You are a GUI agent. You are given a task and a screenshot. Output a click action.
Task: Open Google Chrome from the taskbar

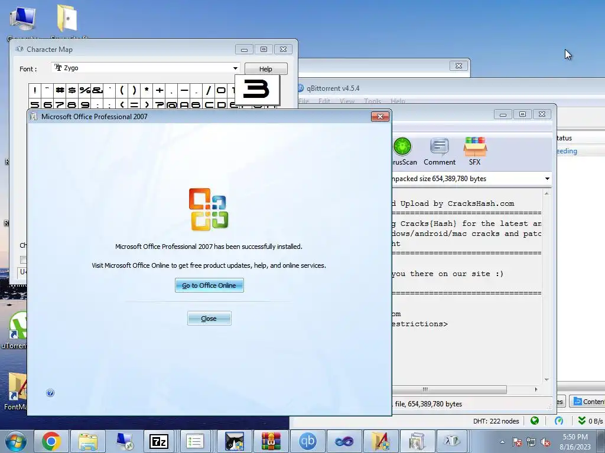tap(51, 441)
